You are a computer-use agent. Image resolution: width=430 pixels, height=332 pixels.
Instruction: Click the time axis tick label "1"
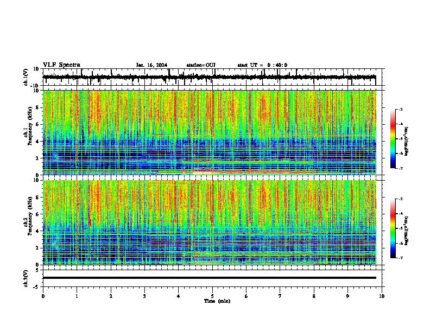point(77,296)
